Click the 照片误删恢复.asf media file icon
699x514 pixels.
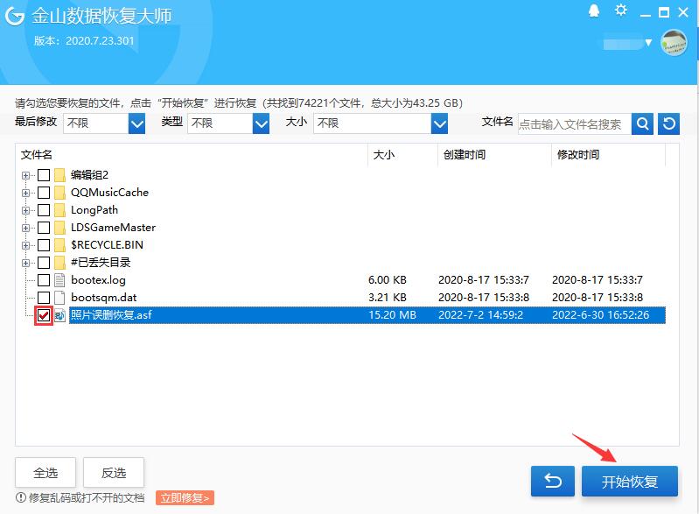click(59, 315)
